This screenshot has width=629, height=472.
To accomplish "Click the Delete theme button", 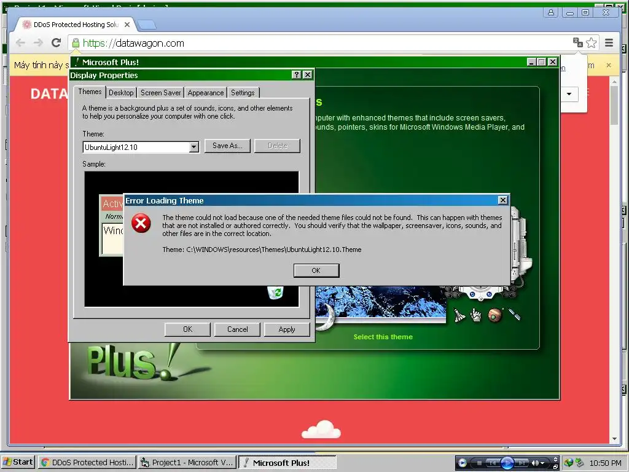I will [x=277, y=146].
